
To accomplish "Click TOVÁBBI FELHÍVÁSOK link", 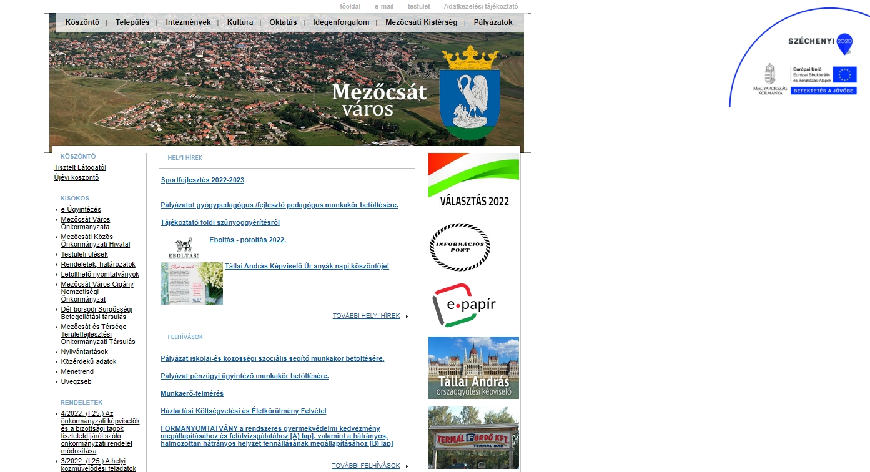I will pyautogui.click(x=365, y=466).
